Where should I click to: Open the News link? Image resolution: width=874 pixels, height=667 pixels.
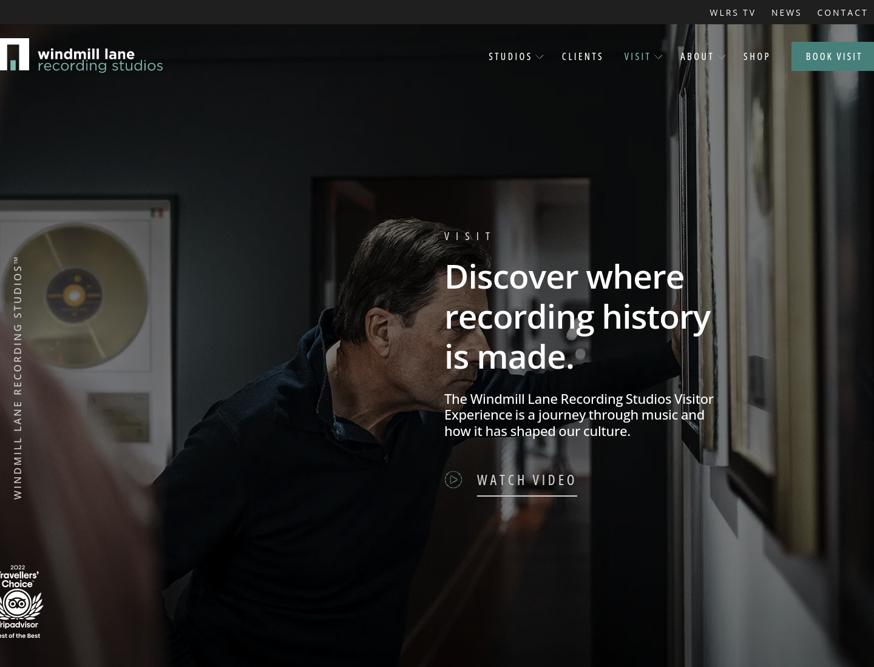(x=787, y=13)
